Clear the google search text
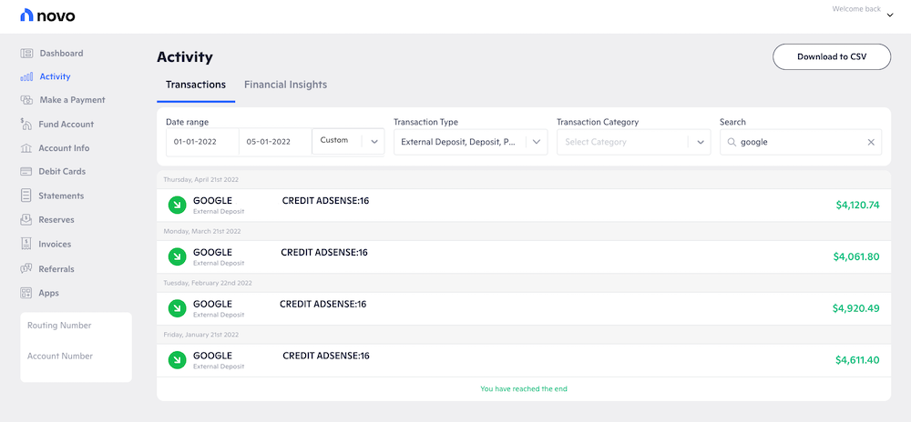Screen dimensions: 911x422 871,142
